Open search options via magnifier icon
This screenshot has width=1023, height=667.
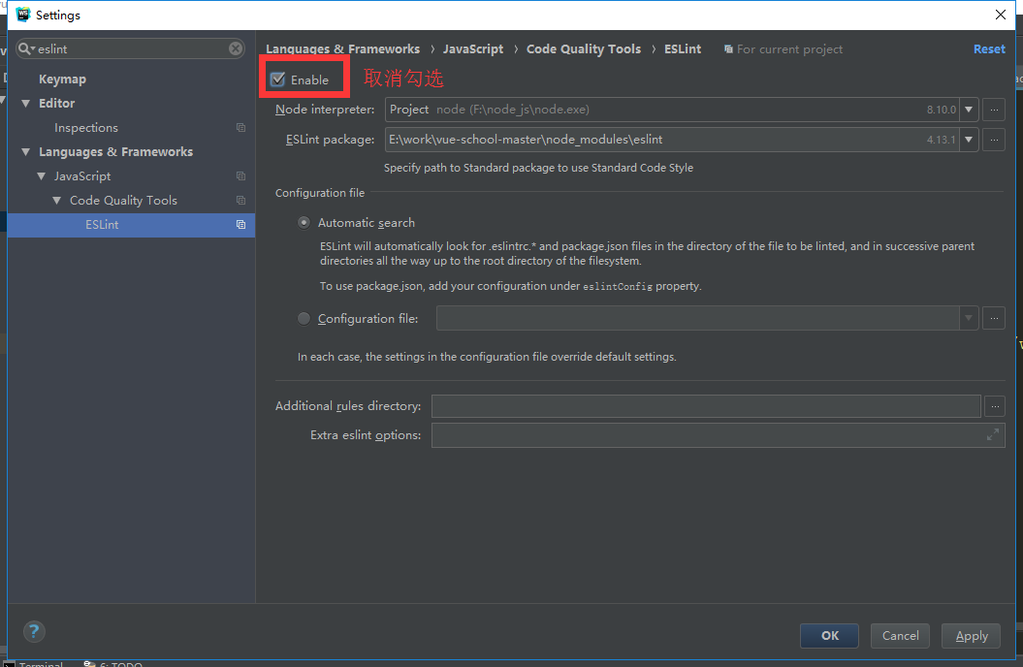click(x=25, y=48)
